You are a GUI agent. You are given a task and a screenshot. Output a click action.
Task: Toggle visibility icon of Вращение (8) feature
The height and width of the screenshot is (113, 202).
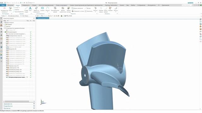click(x=7, y=49)
